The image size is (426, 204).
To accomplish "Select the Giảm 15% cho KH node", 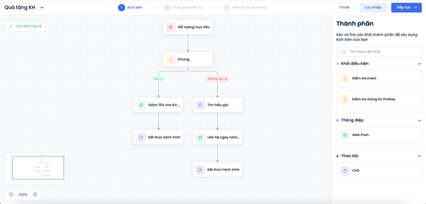I will click(x=159, y=105).
